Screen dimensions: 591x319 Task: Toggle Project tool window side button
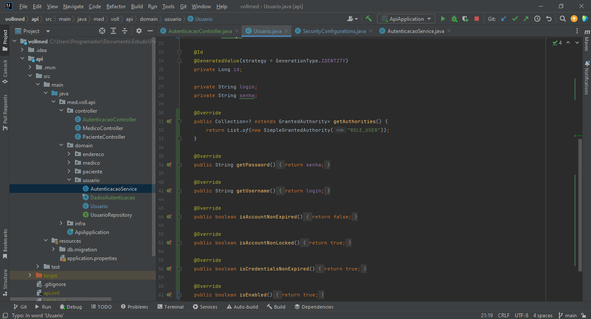pyautogui.click(x=5, y=40)
